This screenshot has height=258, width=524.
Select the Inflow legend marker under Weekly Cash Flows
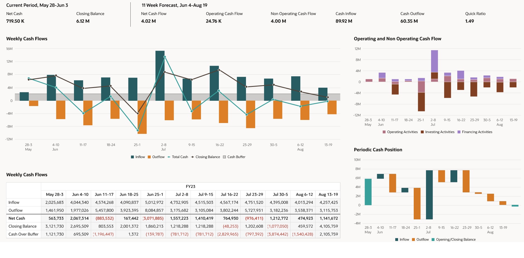132,157
